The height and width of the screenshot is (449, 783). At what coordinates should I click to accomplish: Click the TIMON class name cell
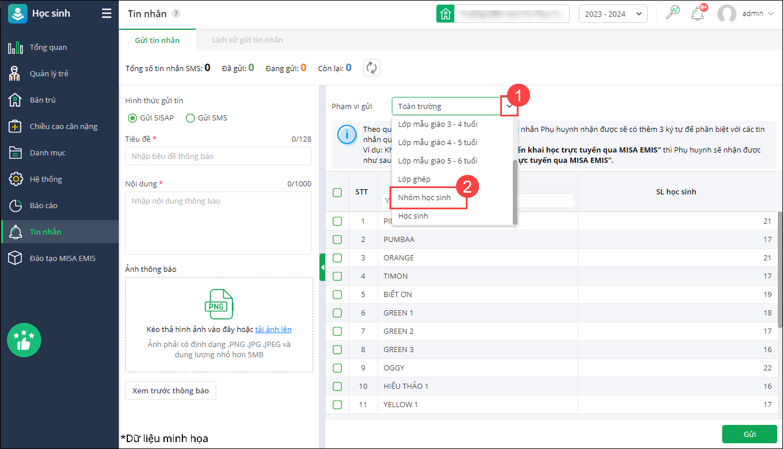click(478, 276)
